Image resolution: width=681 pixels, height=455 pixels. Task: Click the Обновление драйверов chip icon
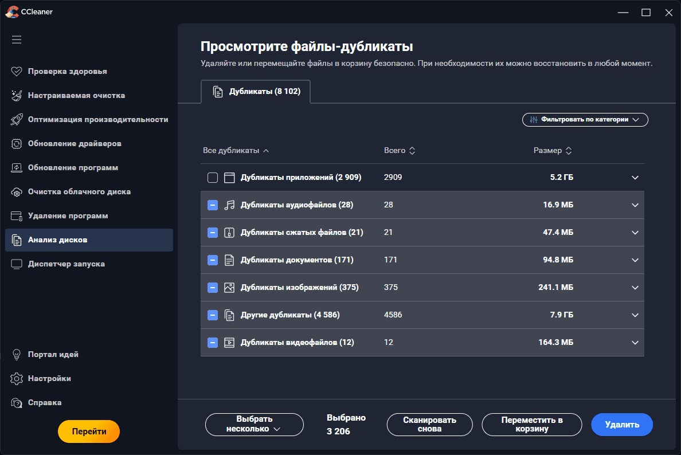pos(17,144)
